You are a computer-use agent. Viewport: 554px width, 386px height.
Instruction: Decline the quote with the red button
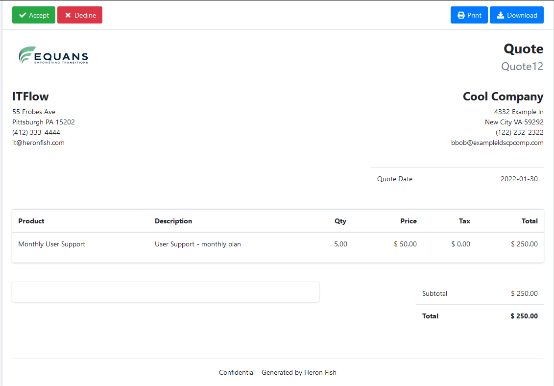point(80,15)
